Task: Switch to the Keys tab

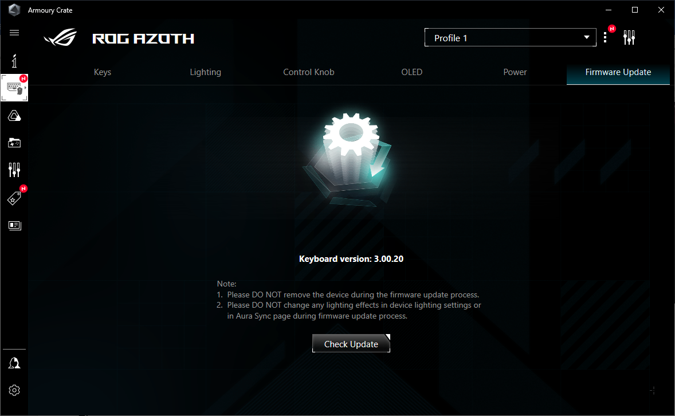Action: point(103,72)
